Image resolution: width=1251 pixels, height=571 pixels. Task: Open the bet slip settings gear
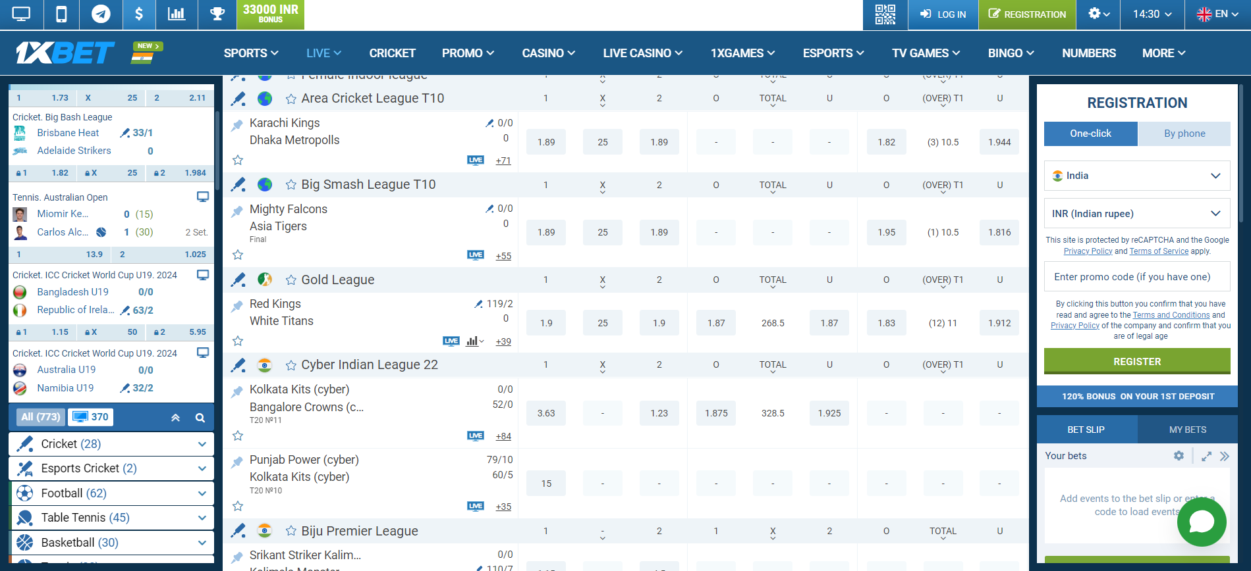(x=1179, y=456)
